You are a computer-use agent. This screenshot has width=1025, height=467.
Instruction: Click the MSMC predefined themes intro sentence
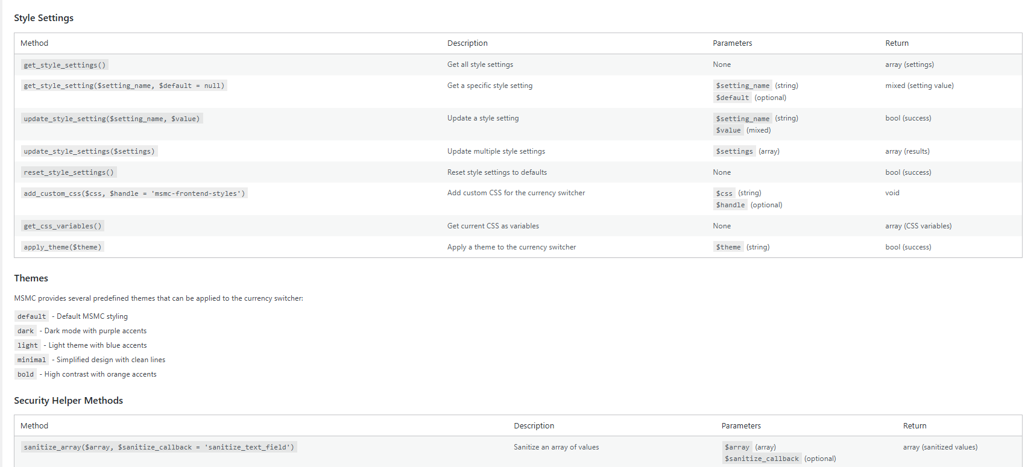(x=159, y=298)
